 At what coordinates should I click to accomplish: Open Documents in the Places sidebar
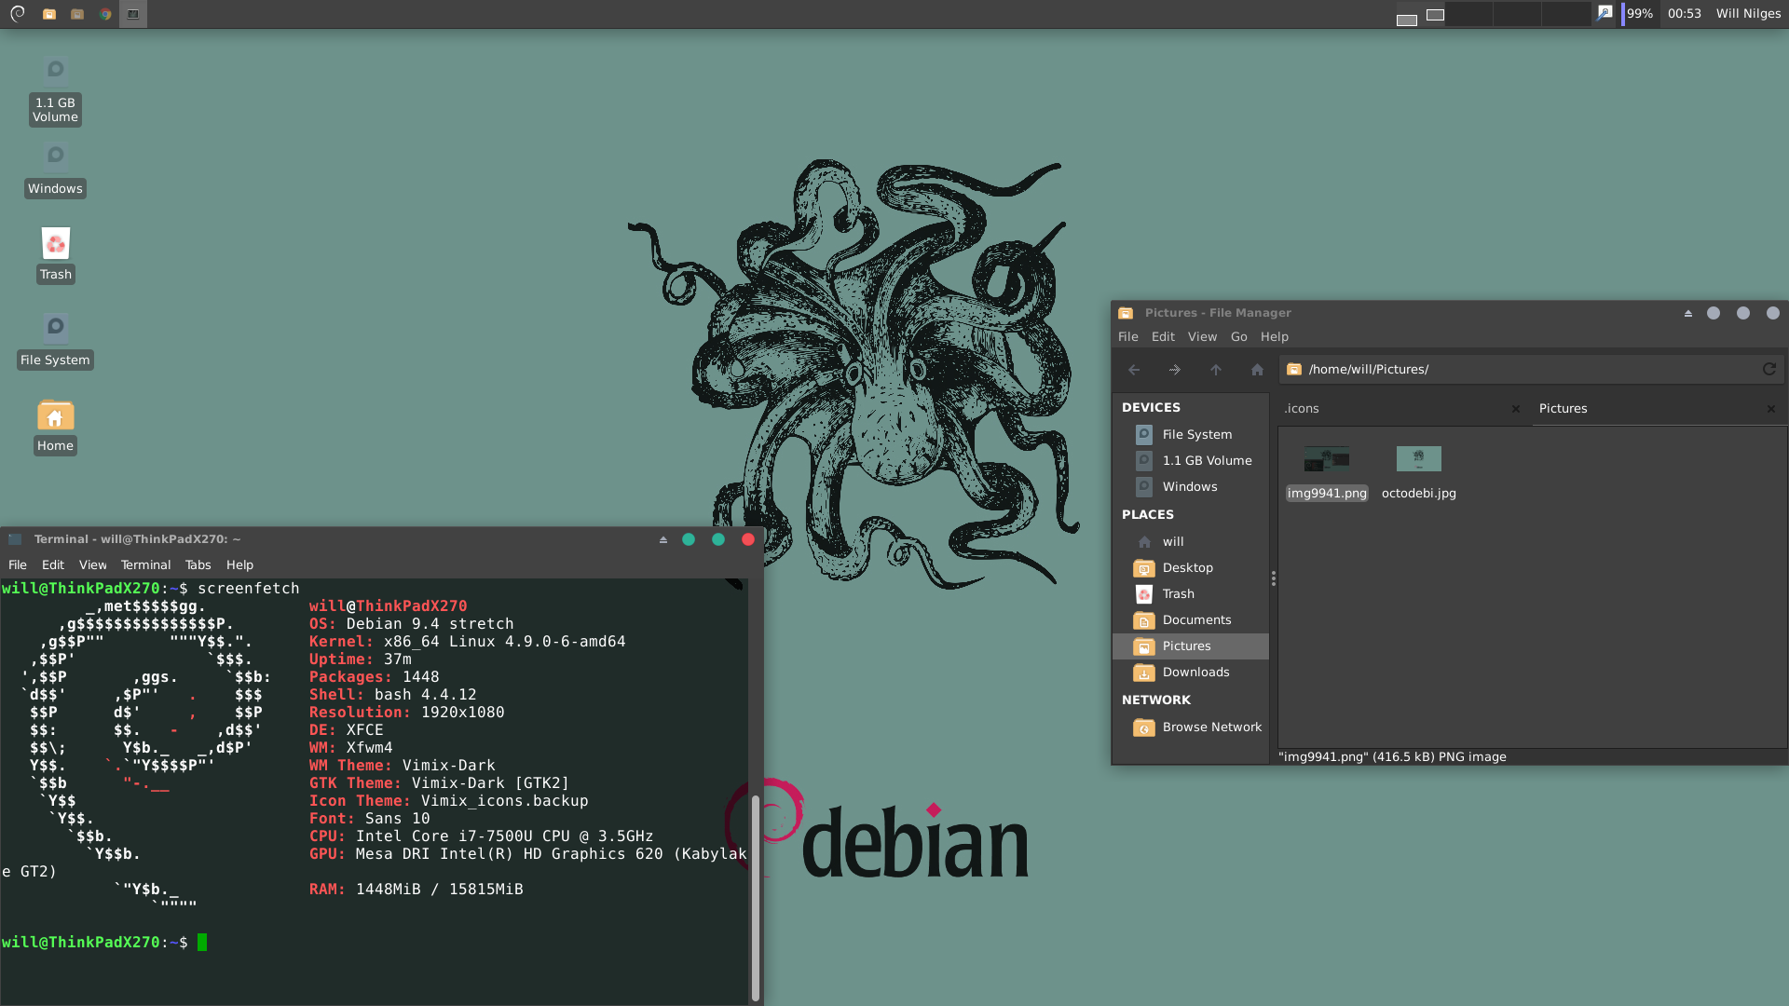1191,620
